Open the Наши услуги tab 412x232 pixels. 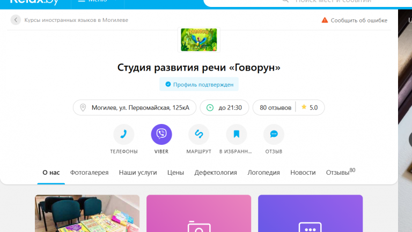click(138, 173)
